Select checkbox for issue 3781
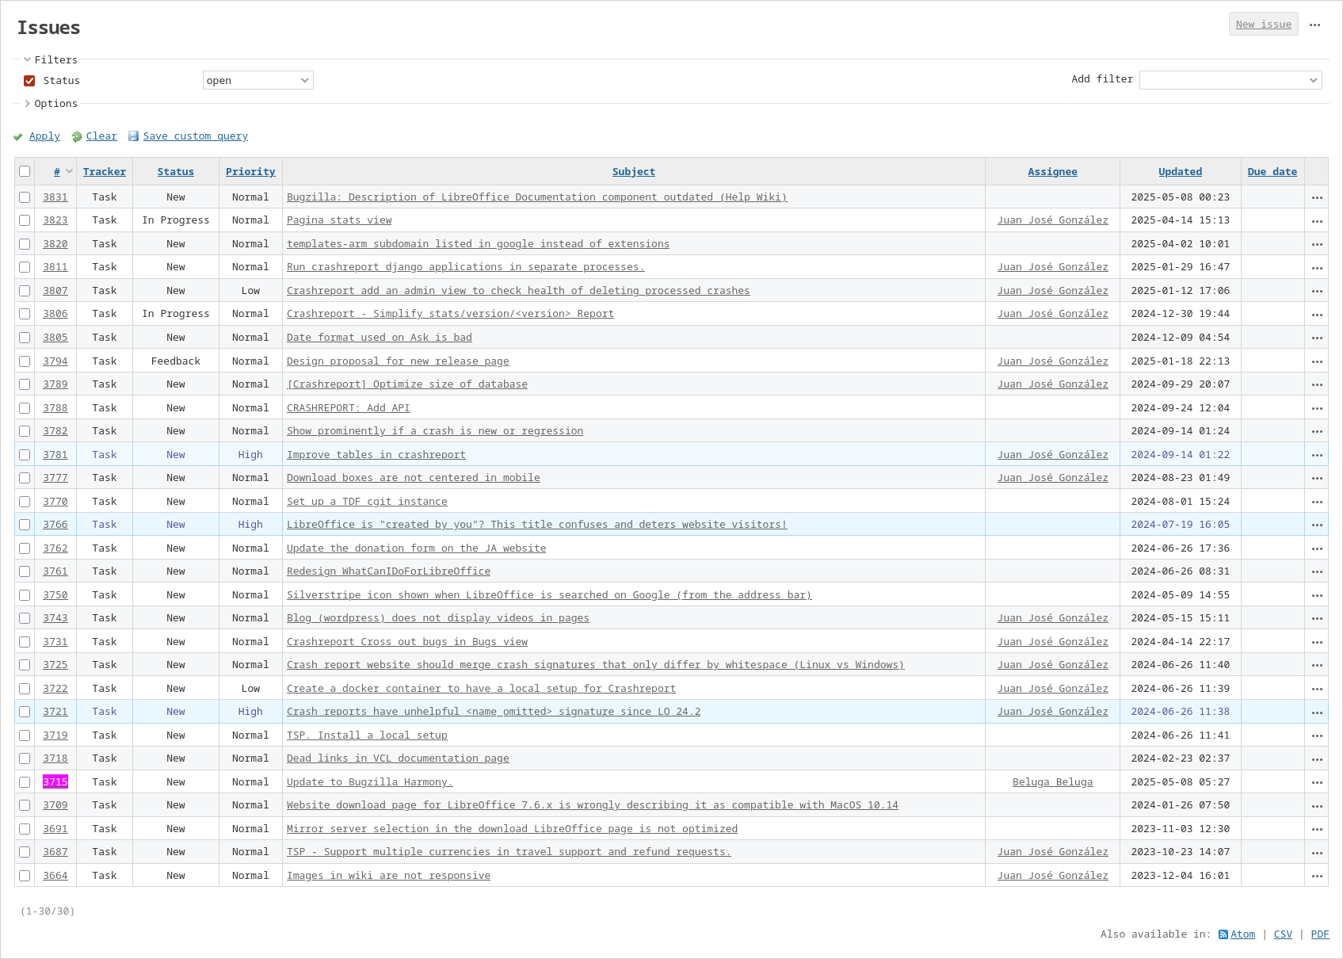Screen dimensions: 1343x959 click(25, 455)
